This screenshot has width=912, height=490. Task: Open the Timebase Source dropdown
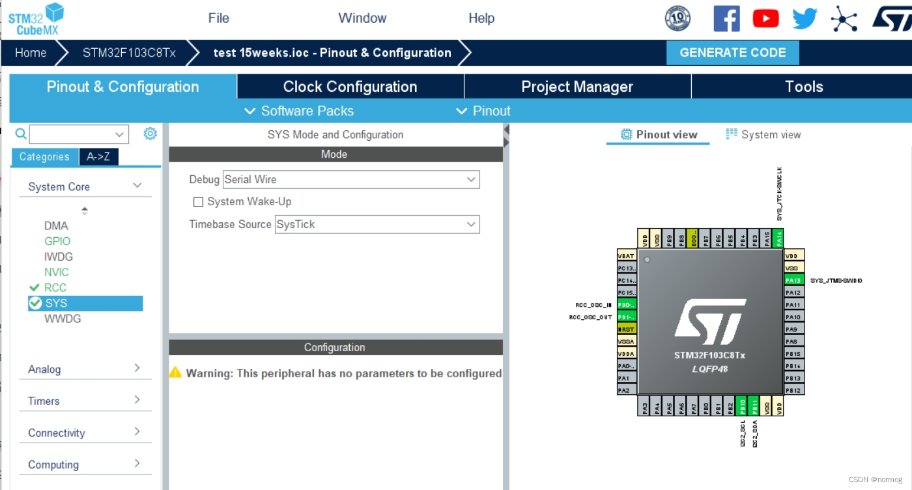click(x=377, y=224)
